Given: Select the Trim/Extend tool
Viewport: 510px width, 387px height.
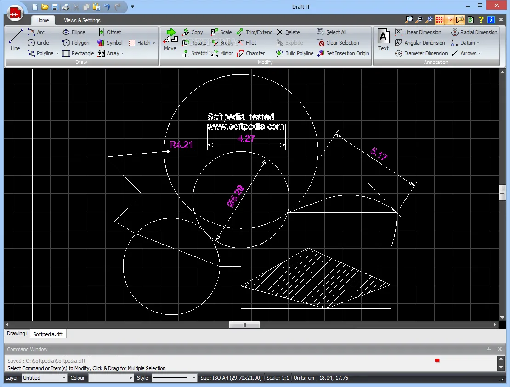Looking at the screenshot, I should [255, 32].
